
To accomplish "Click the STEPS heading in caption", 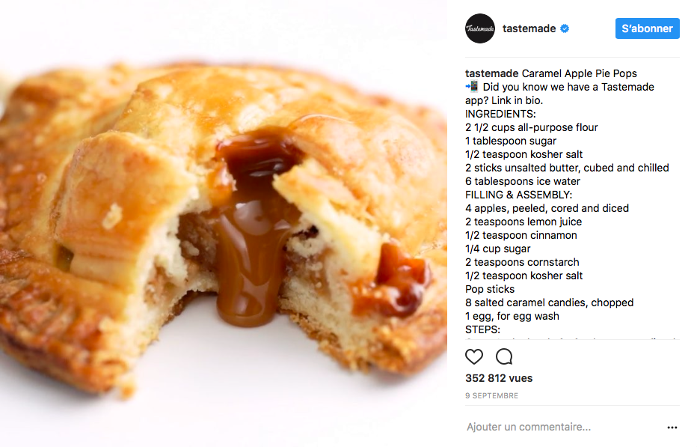I will tap(483, 330).
